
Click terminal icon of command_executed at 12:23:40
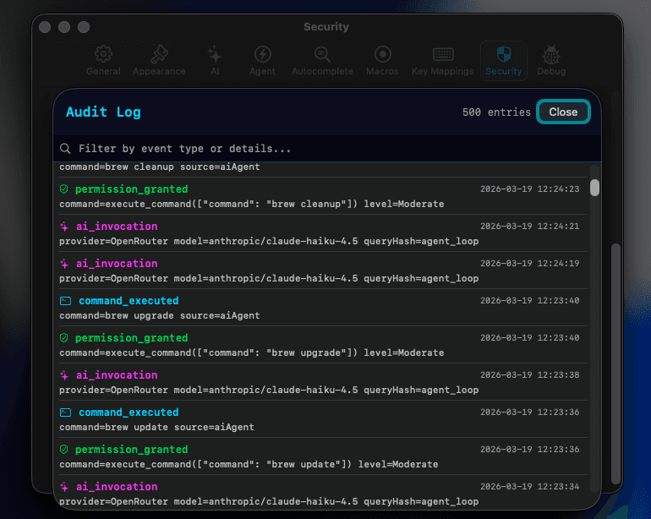coord(66,301)
